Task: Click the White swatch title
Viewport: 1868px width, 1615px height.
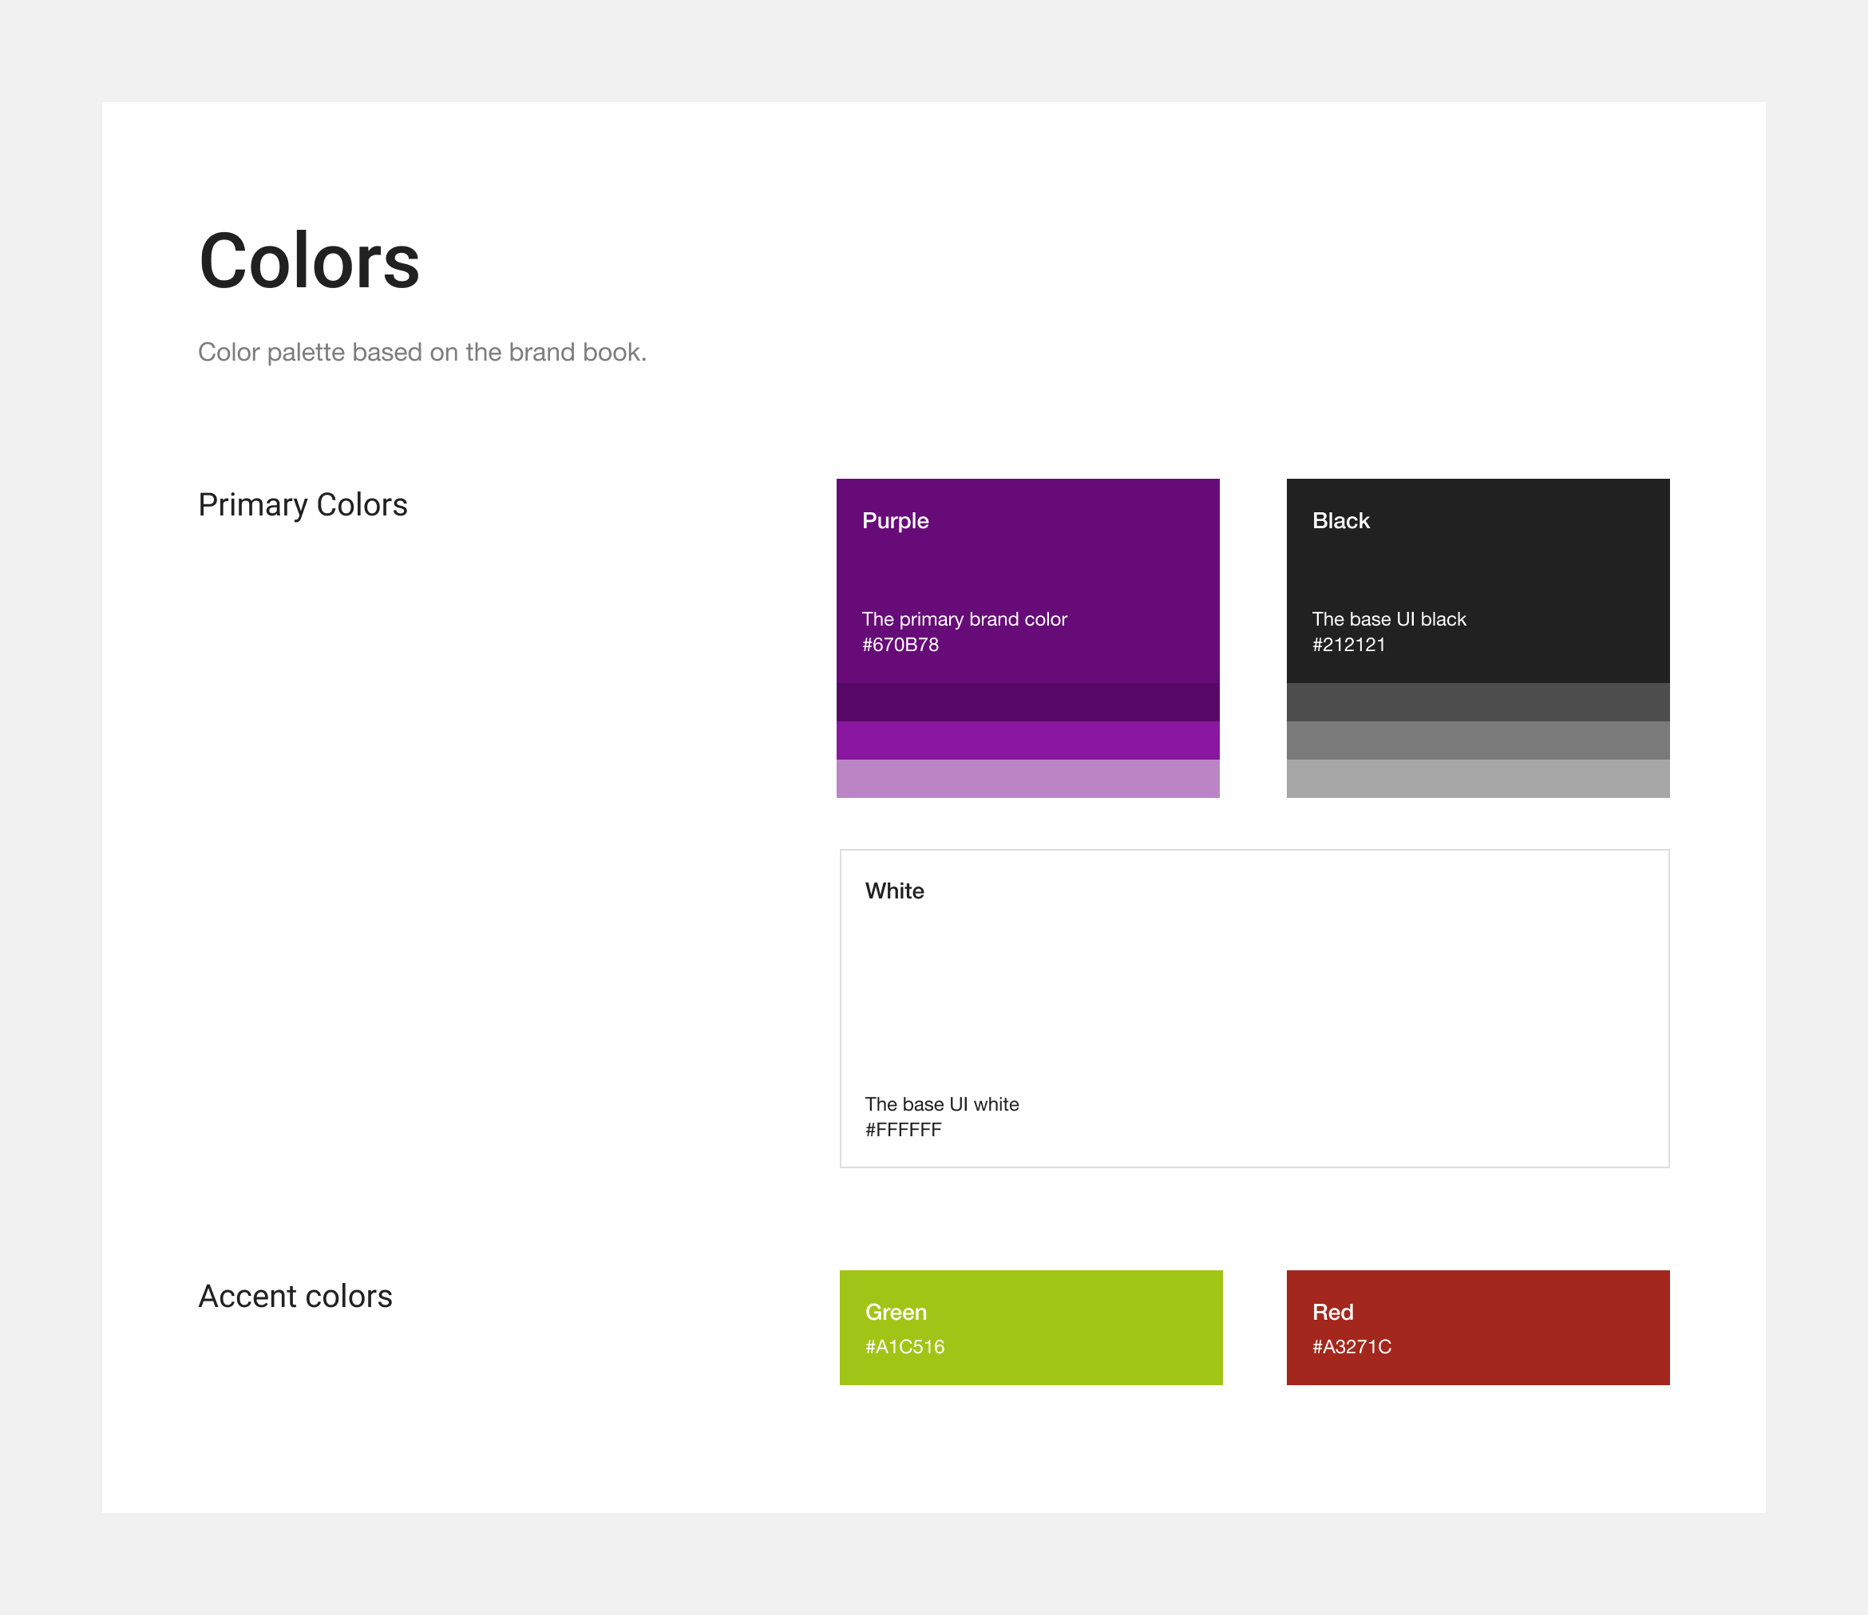Action: pyautogui.click(x=894, y=891)
